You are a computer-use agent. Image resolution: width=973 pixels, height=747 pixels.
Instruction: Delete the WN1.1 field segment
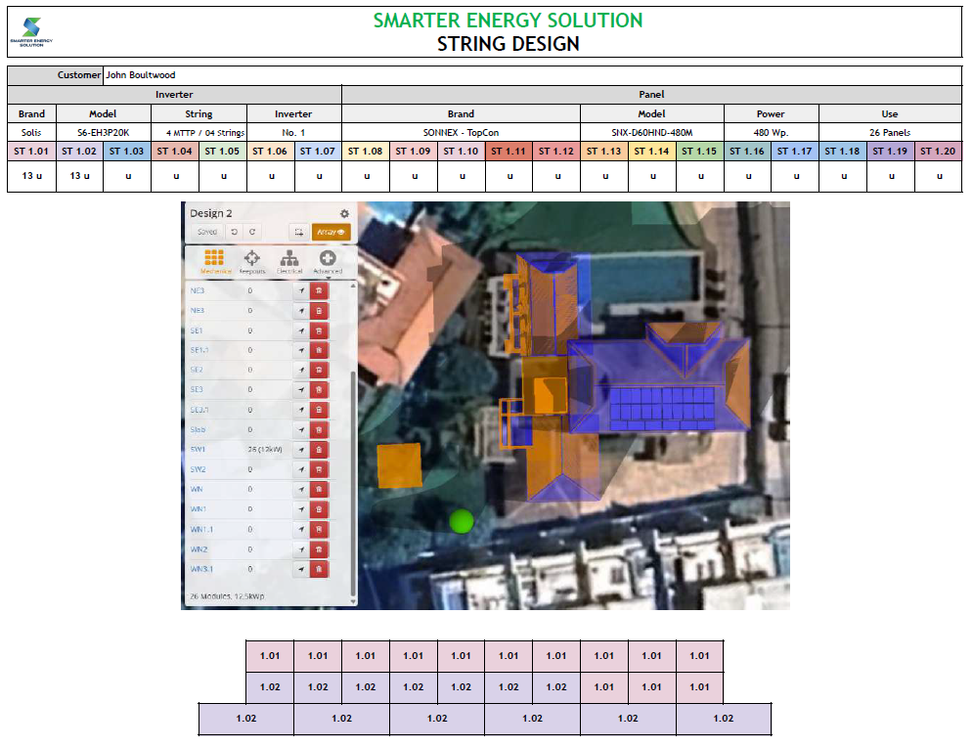tap(319, 530)
